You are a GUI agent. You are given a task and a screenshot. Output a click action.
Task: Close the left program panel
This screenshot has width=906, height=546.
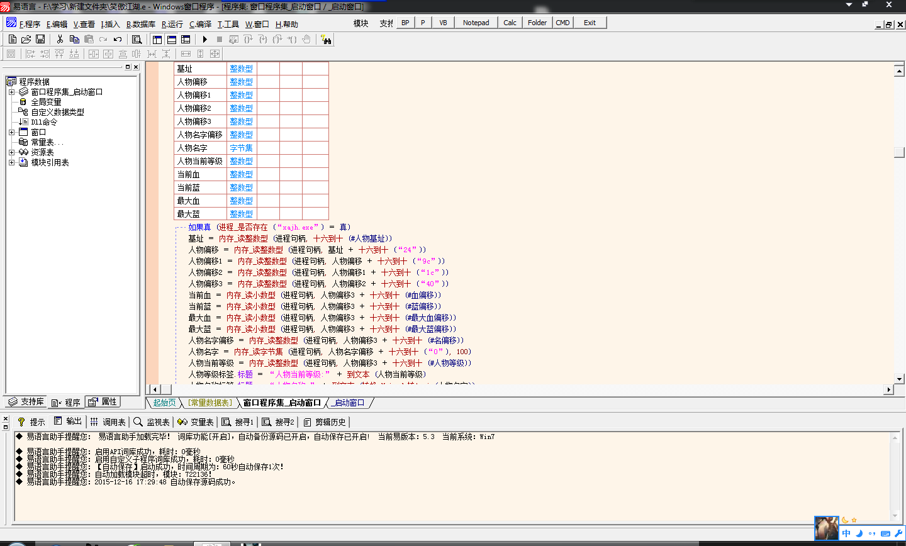(136, 67)
